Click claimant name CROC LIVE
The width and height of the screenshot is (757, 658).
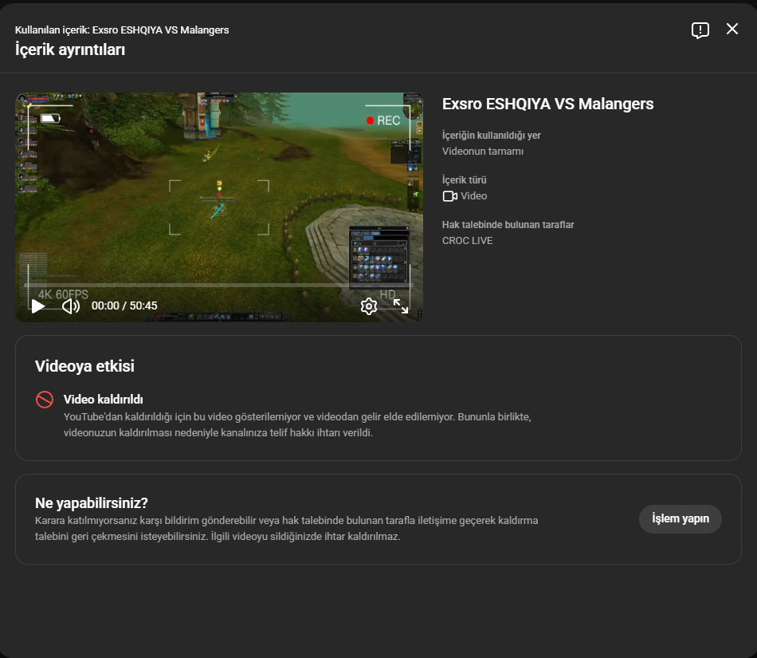tap(467, 241)
